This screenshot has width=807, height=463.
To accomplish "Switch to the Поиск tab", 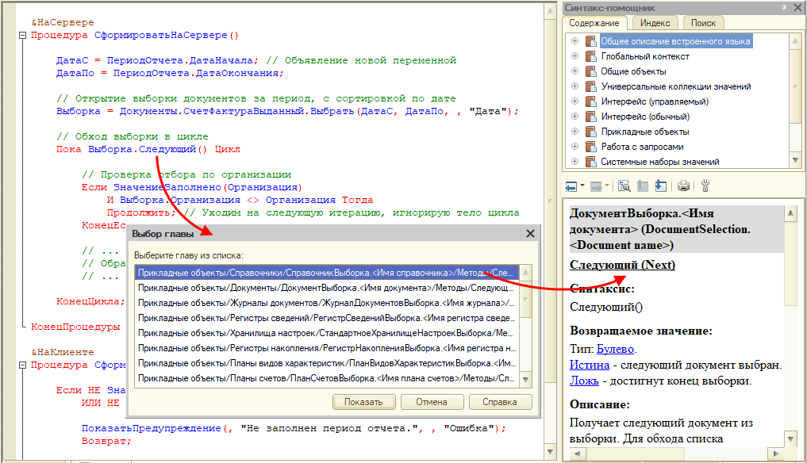I will (704, 23).
